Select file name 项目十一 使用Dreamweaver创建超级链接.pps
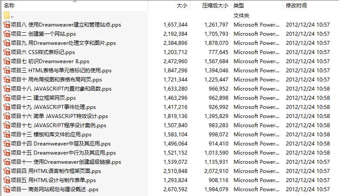This screenshot has width=339, height=196. [66, 162]
